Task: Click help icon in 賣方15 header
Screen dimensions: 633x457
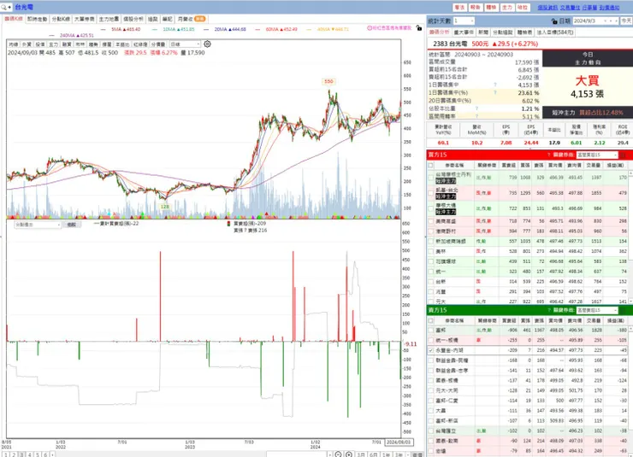Action: click(x=548, y=310)
